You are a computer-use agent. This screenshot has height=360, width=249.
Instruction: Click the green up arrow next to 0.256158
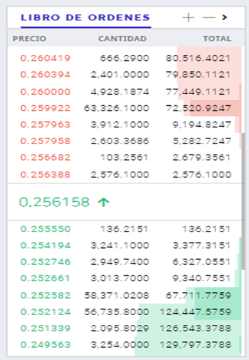104,202
